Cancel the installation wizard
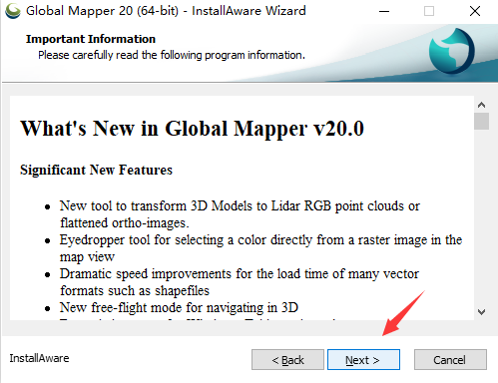The image size is (498, 383). tap(450, 359)
